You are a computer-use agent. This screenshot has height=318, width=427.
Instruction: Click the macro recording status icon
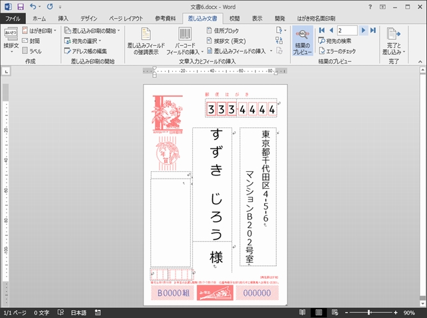[x=98, y=313]
